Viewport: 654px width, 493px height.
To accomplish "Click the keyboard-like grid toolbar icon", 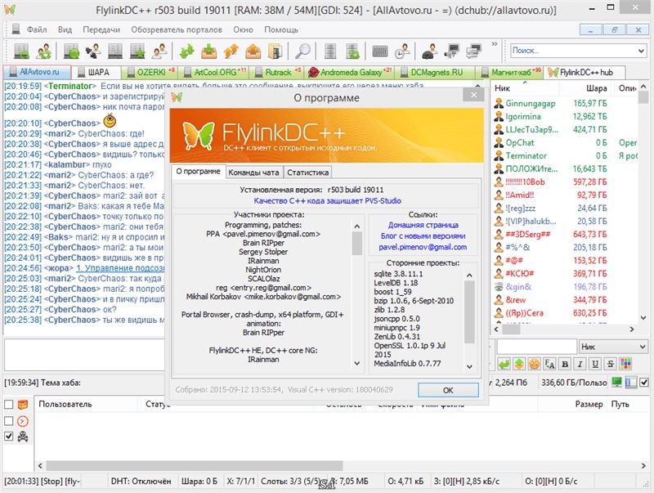I will [379, 52].
